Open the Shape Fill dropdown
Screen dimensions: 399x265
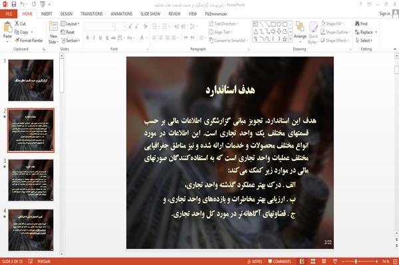(x=332, y=24)
